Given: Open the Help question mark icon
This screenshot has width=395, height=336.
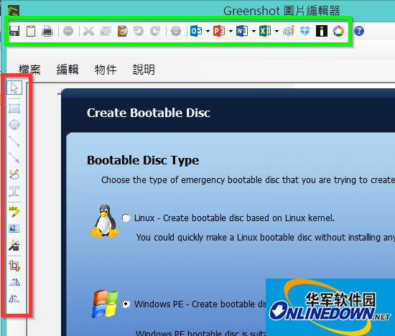Looking at the screenshot, I should (359, 31).
